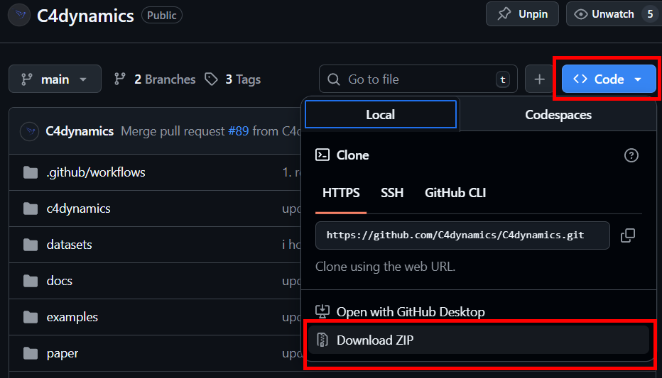Click the C4dynamics commit author name

tap(80, 131)
